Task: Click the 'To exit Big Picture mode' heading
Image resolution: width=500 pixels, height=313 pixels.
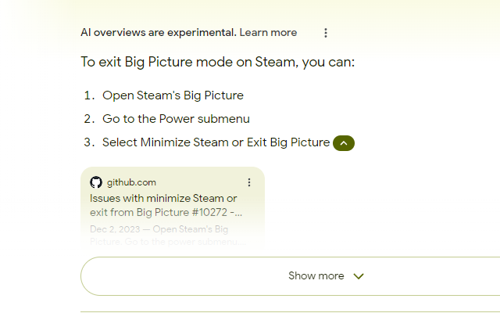Action: tap(217, 62)
